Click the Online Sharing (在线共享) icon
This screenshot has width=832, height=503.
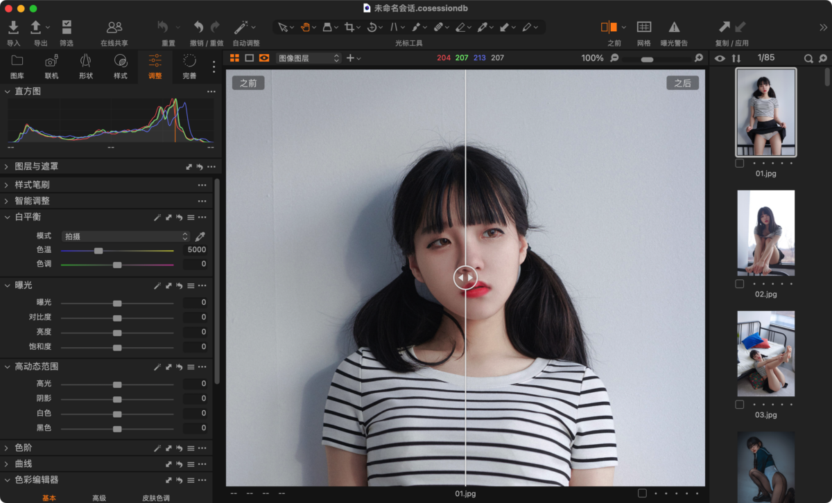tap(114, 27)
